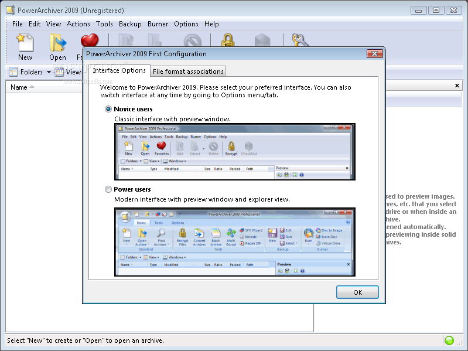Click the keys icon in main toolbar
The height and width of the screenshot is (351, 468).
300,40
